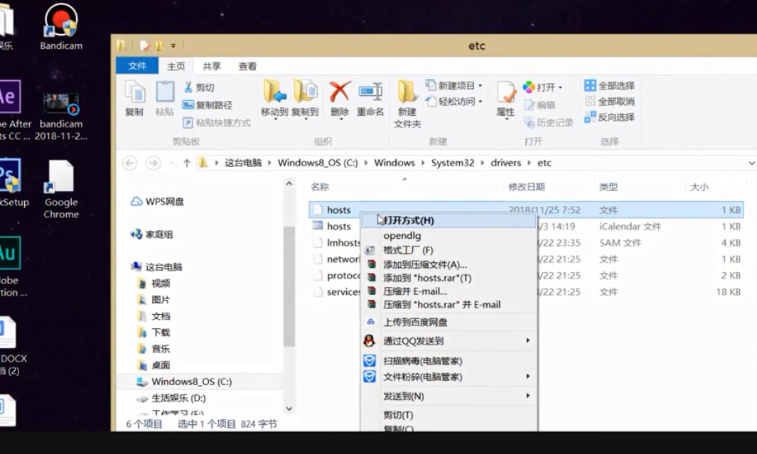Click New folder (新建文件夹) icon
This screenshot has width=757, height=454.
click(x=407, y=104)
